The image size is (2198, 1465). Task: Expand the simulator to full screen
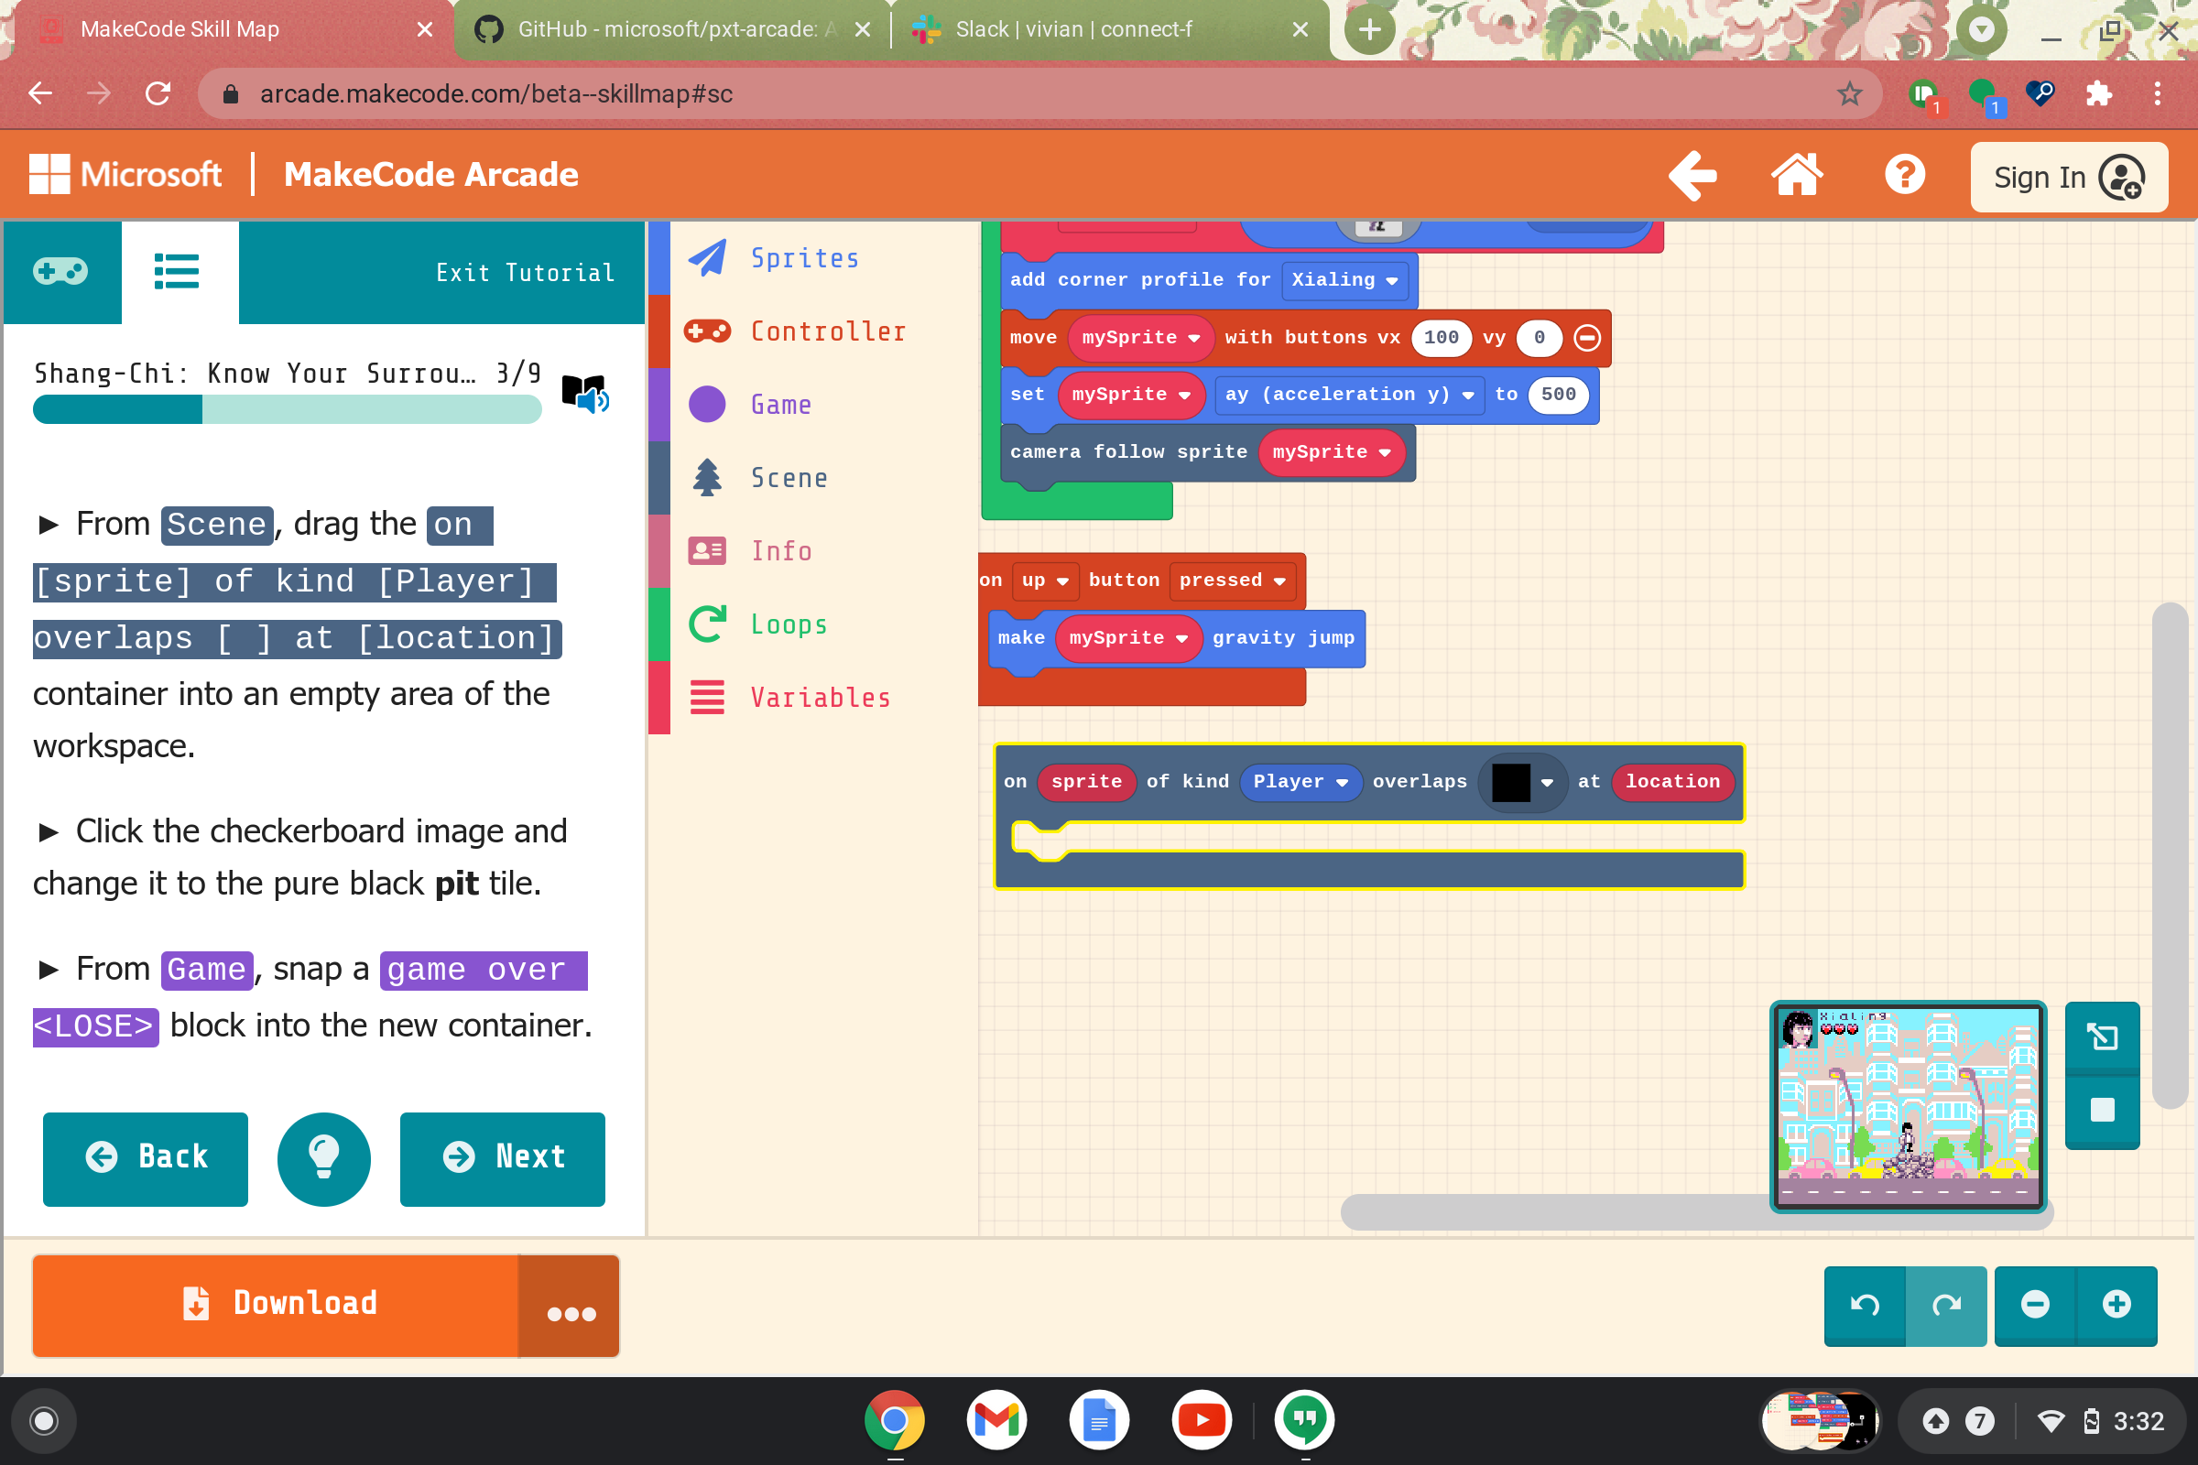(x=2102, y=1037)
